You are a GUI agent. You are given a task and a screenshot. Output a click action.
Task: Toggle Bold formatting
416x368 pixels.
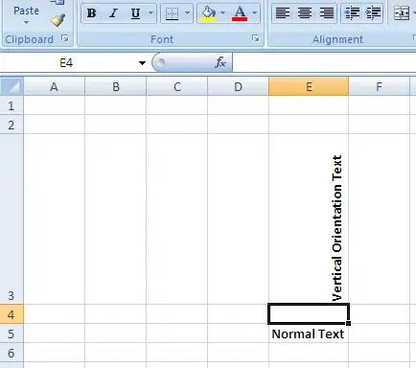coord(92,13)
